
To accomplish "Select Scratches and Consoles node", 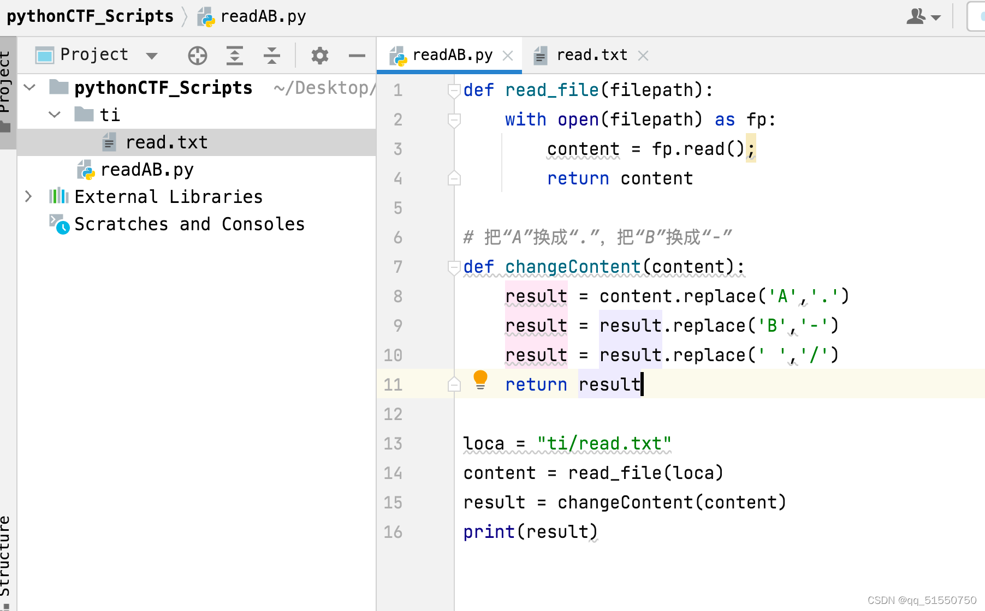I will (x=189, y=224).
